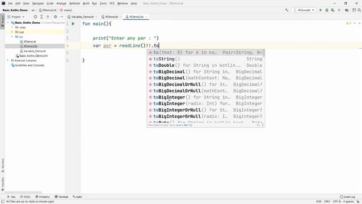Open the Problems tool window
Image resolution: width=362 pixels, height=204 pixels.
click(x=42, y=197)
